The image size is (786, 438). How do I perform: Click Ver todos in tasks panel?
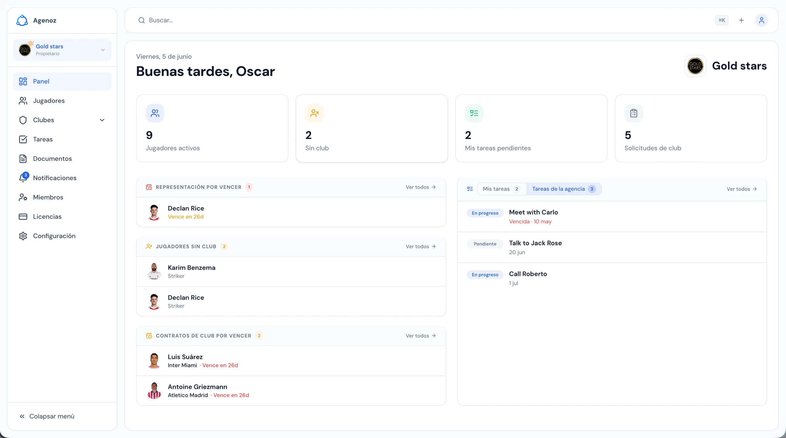(742, 189)
